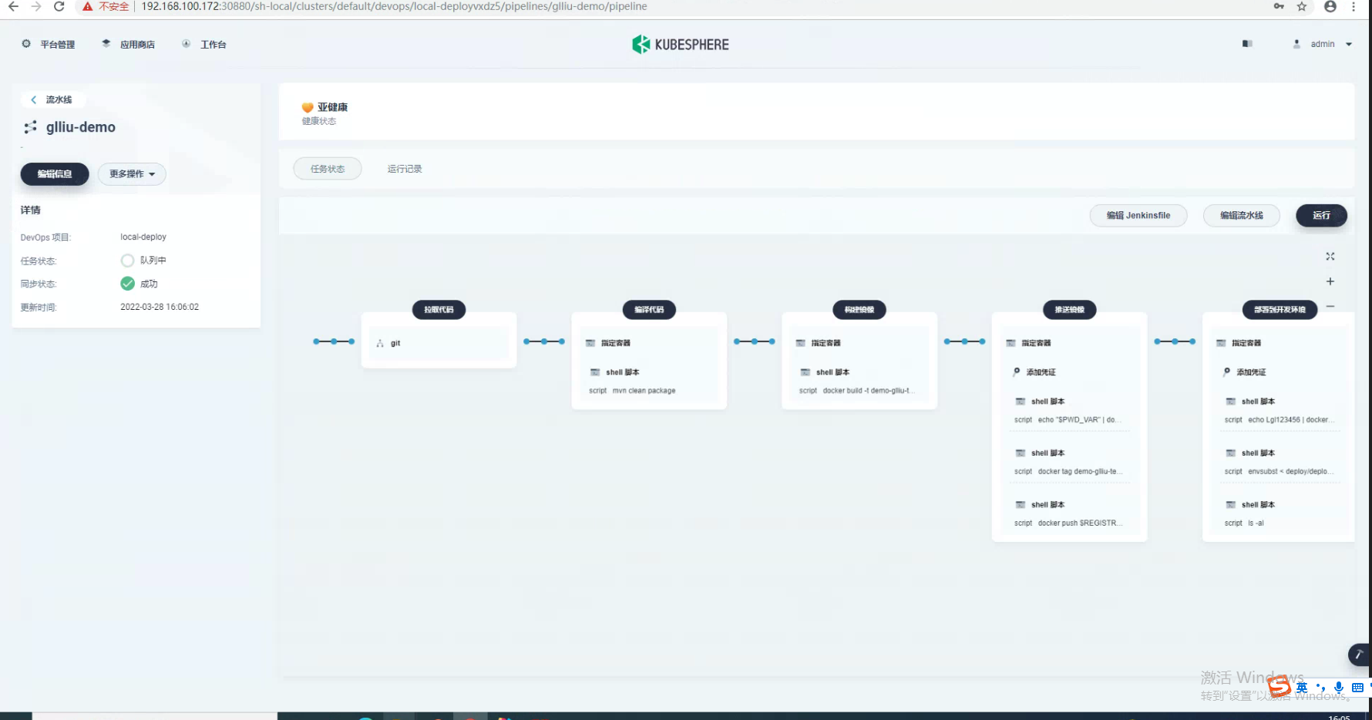Toggle input language on the 英 indicator

point(1301,687)
